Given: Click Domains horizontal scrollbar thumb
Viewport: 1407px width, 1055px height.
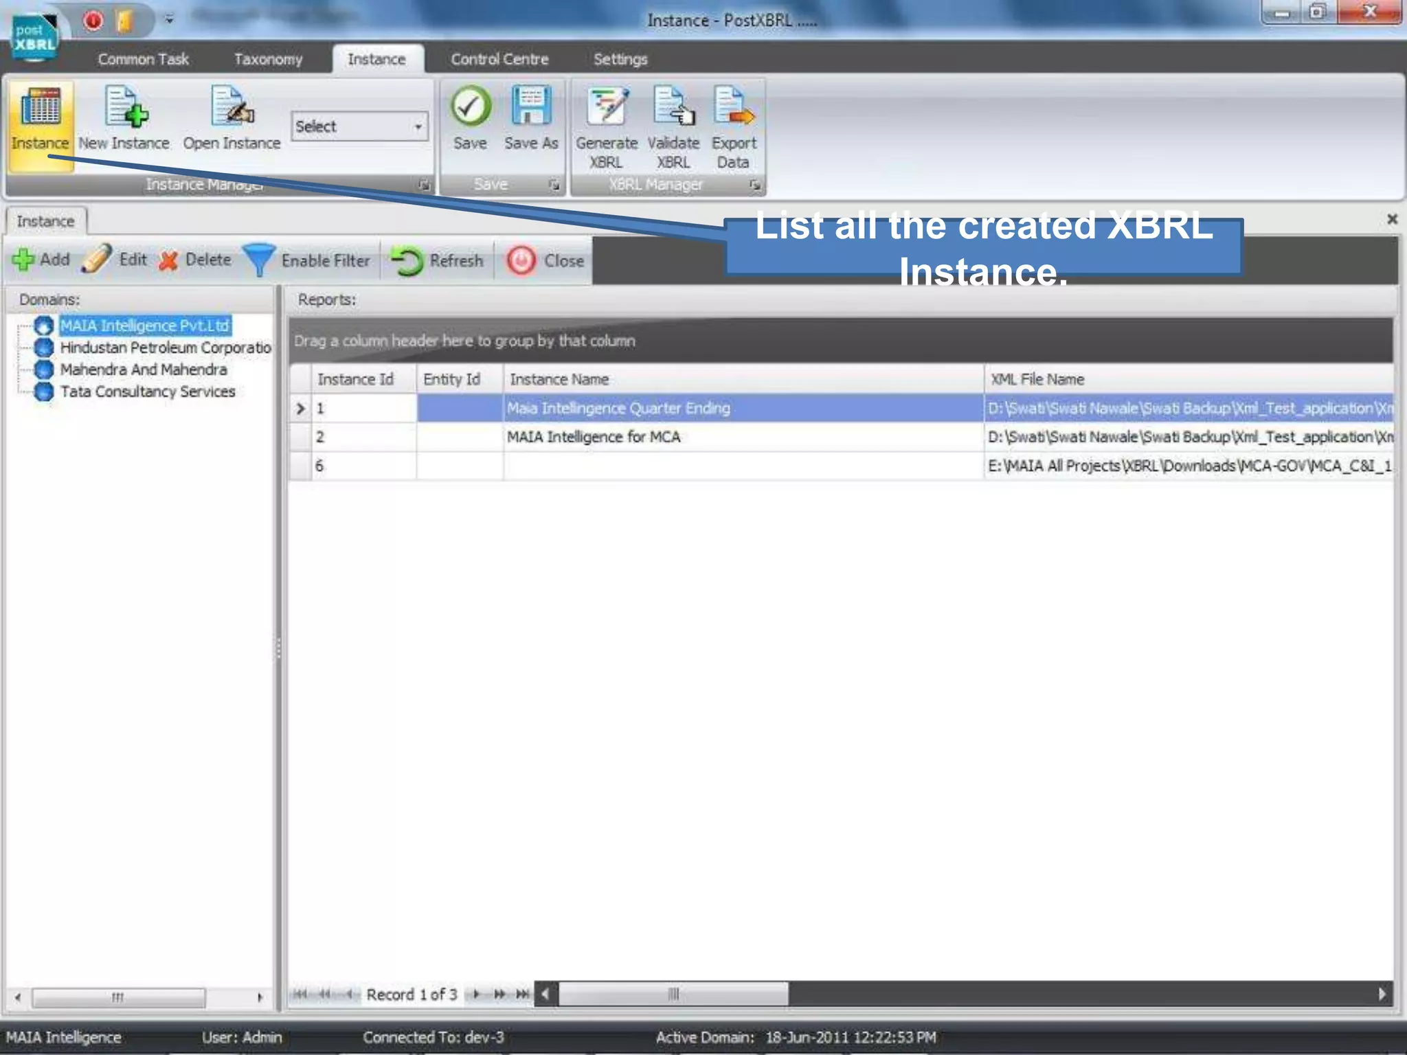Looking at the screenshot, I should (x=118, y=997).
